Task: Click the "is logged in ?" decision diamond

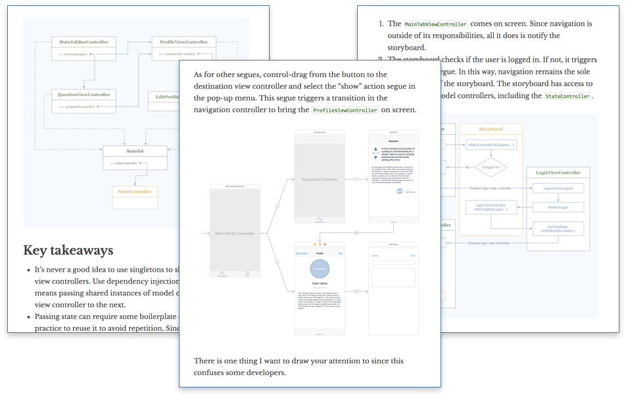Action: [491, 167]
